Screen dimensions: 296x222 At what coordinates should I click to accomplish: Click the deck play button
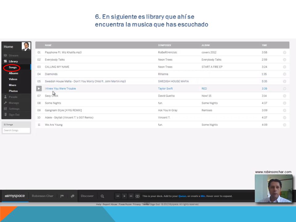(x=124, y=196)
